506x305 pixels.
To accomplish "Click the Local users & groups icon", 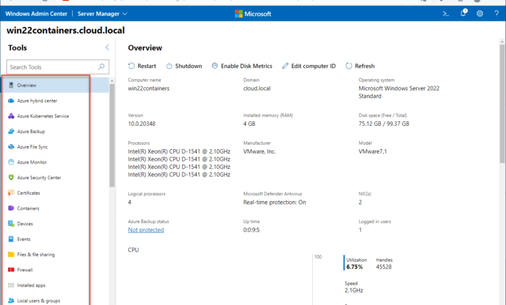I will tap(11, 300).
